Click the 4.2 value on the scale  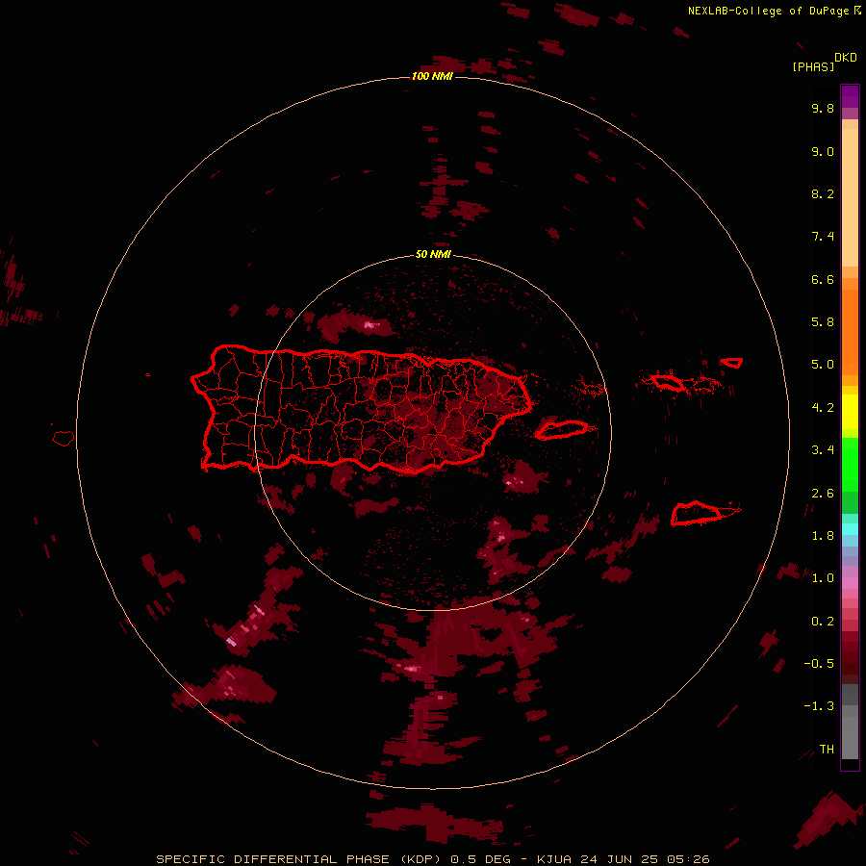tap(823, 408)
